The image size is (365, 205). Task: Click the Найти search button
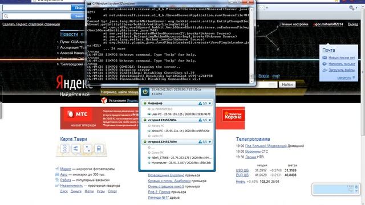tap(287, 85)
